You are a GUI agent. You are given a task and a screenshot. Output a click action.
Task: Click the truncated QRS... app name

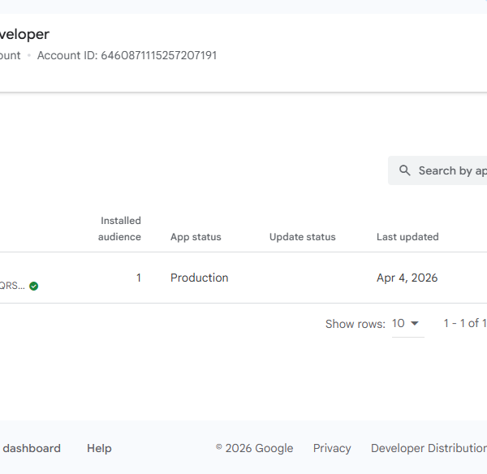tap(12, 286)
